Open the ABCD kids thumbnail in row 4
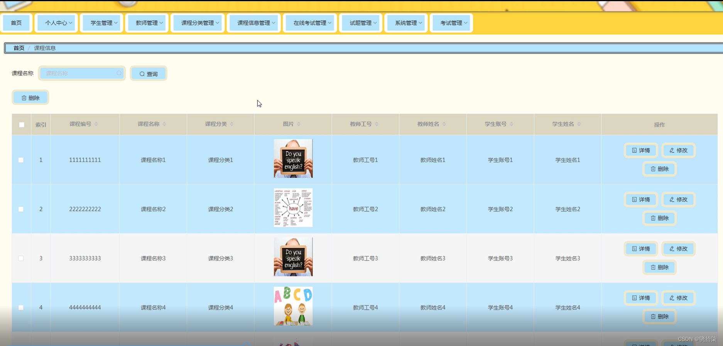723x346 pixels. 293,306
